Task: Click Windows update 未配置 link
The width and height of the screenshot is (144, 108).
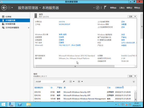Action: pos(124,24)
